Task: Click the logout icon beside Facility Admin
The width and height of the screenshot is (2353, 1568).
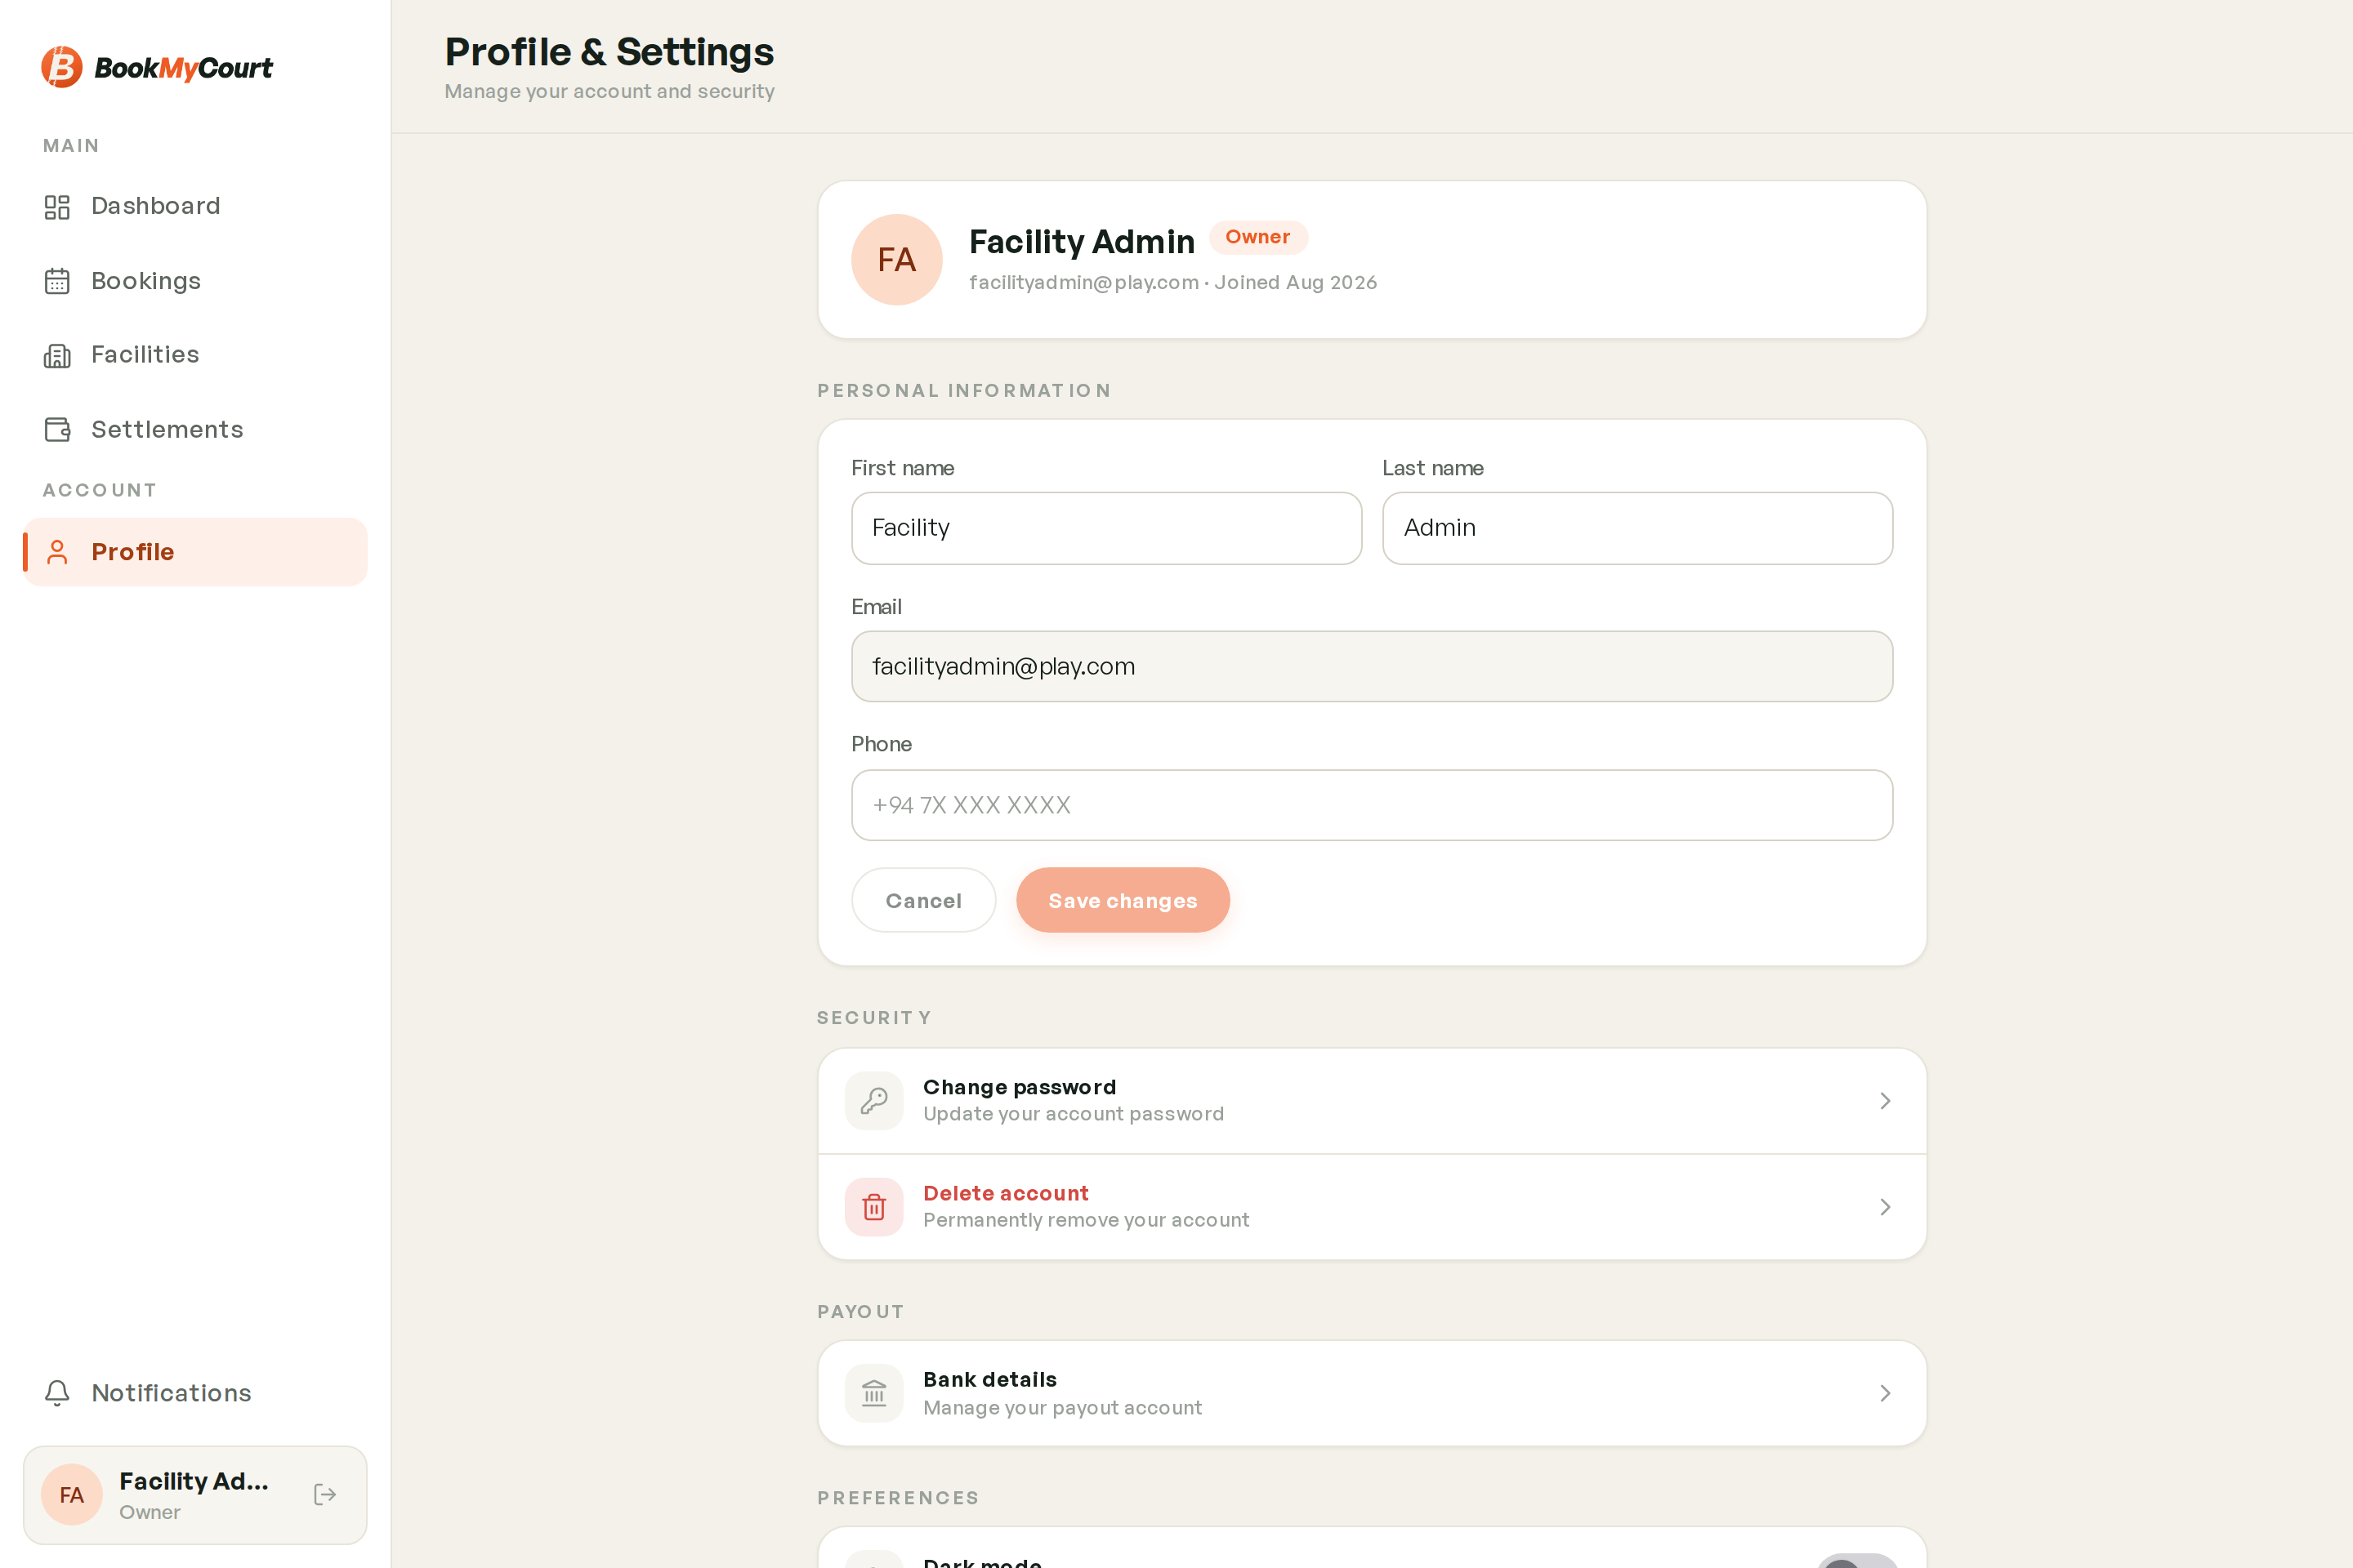Action: coord(325,1494)
